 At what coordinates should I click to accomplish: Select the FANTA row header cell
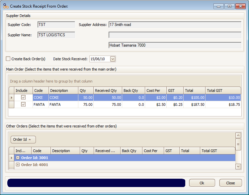point(11,104)
